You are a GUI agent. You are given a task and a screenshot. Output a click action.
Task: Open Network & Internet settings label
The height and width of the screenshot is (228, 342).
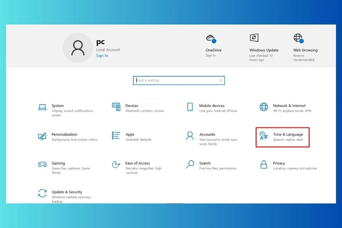(x=289, y=106)
